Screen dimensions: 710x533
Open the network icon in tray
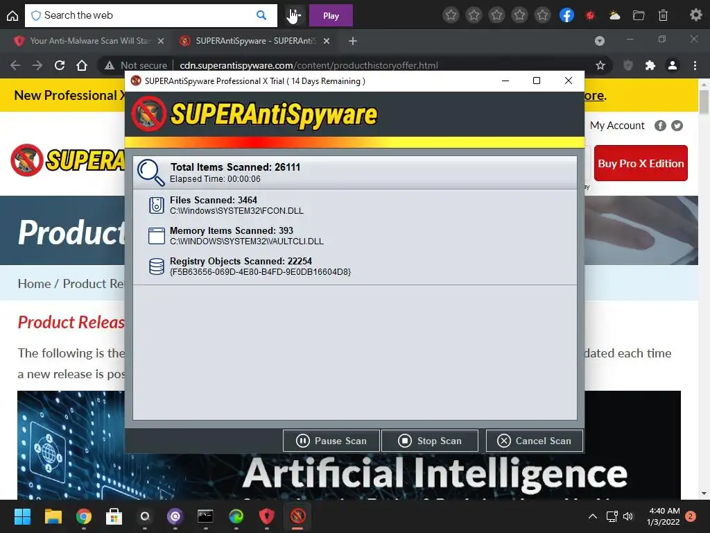point(612,516)
